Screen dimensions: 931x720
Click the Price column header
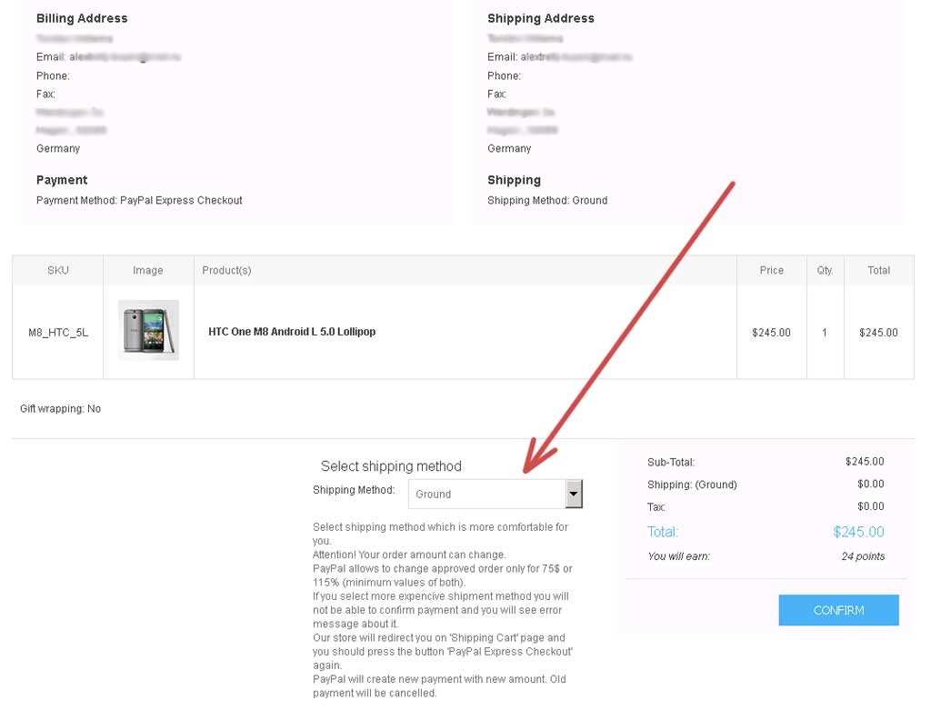(771, 270)
